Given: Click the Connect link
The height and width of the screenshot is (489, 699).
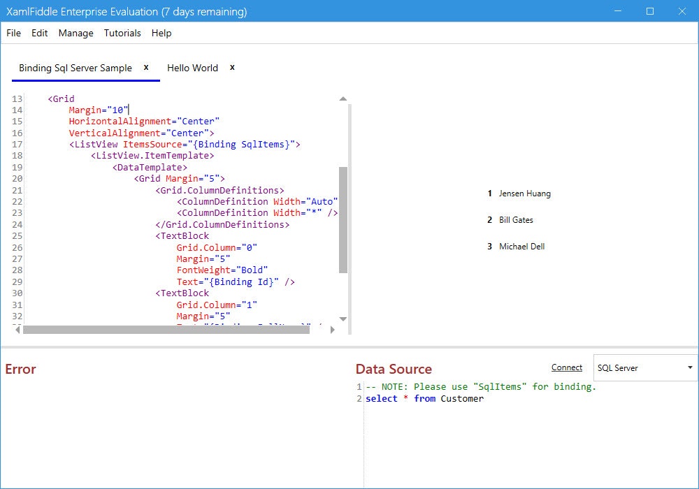Looking at the screenshot, I should [x=567, y=367].
